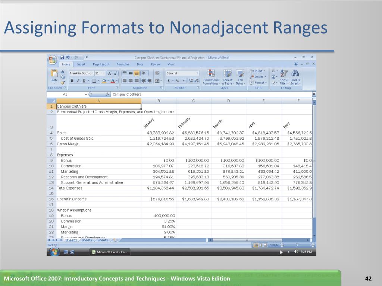Click Merge & Center icon
Screen dimensions: 382x286
tap(157, 81)
